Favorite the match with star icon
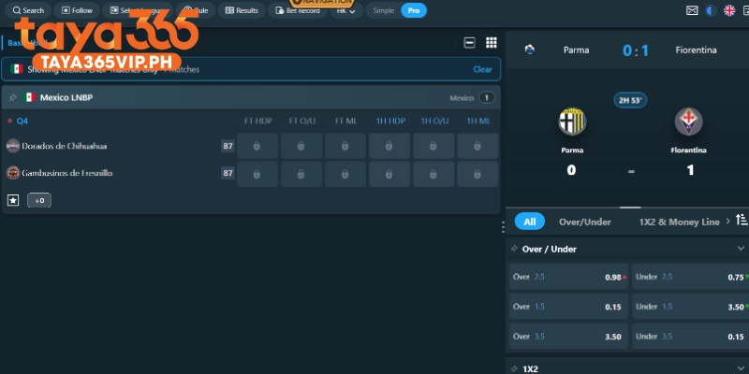Viewport: 749px width, 374px height. click(x=13, y=200)
